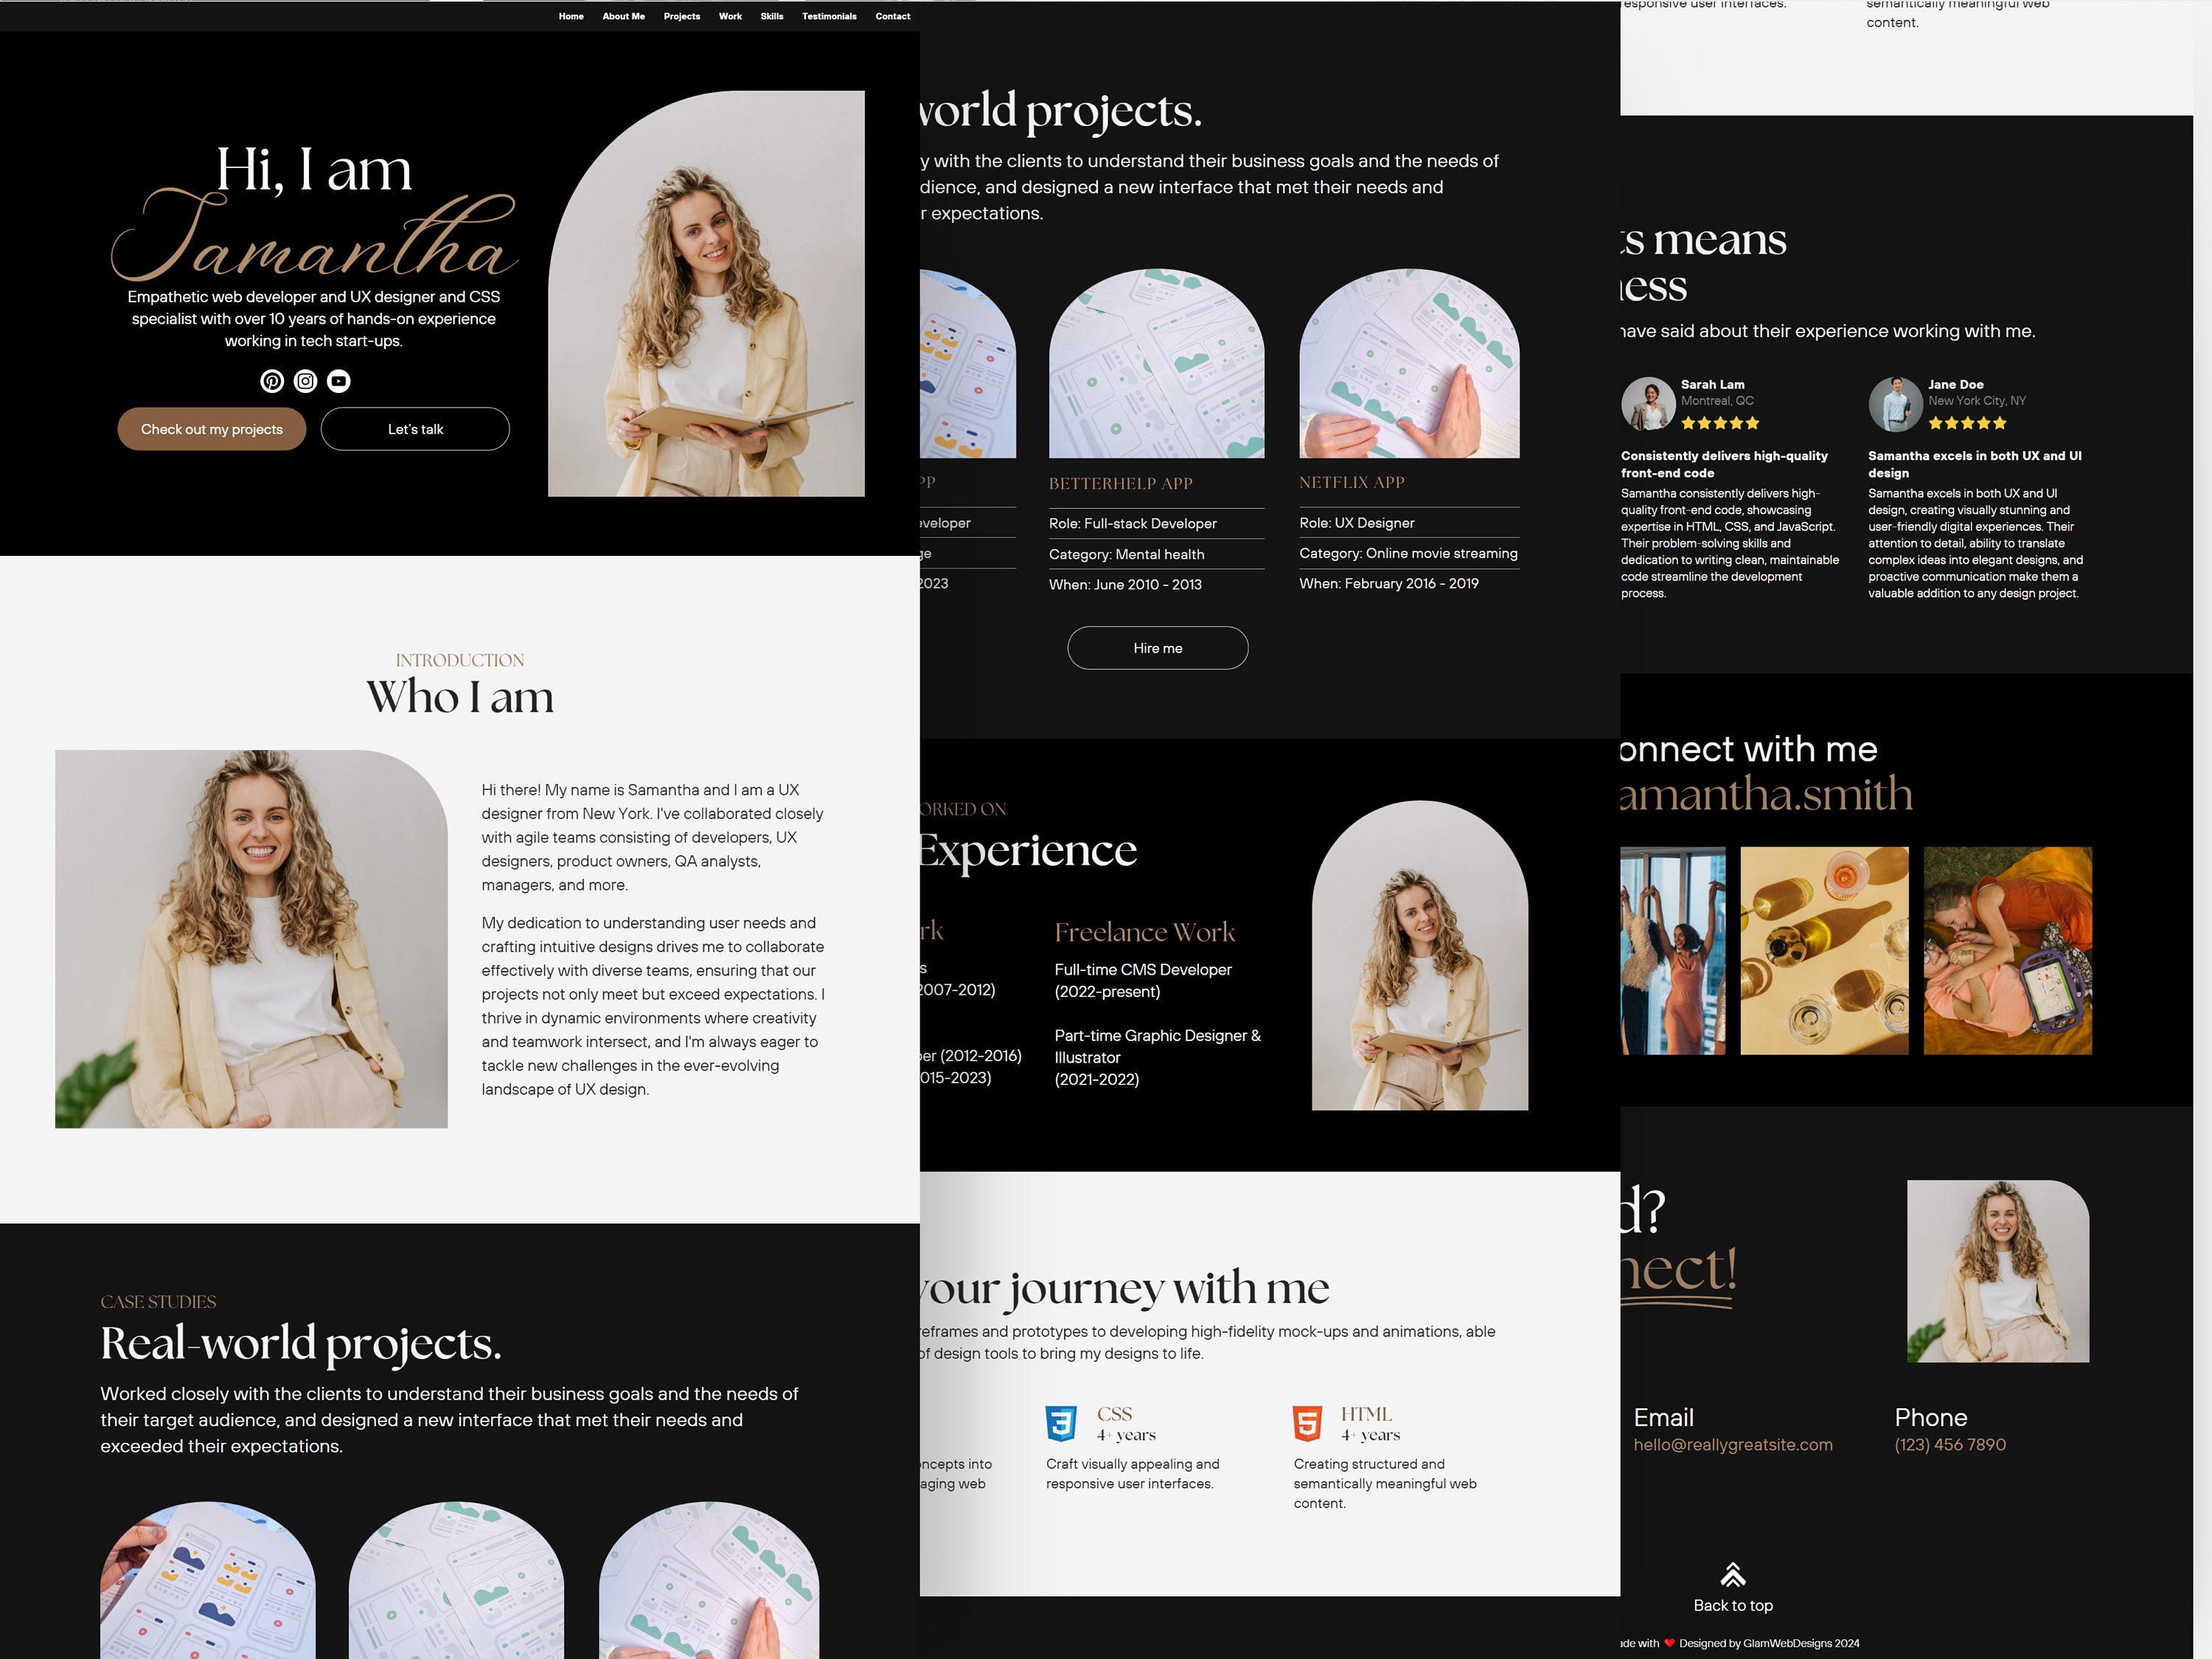The width and height of the screenshot is (2212, 1659).
Task: Open the Skills navigation item
Action: click(771, 16)
